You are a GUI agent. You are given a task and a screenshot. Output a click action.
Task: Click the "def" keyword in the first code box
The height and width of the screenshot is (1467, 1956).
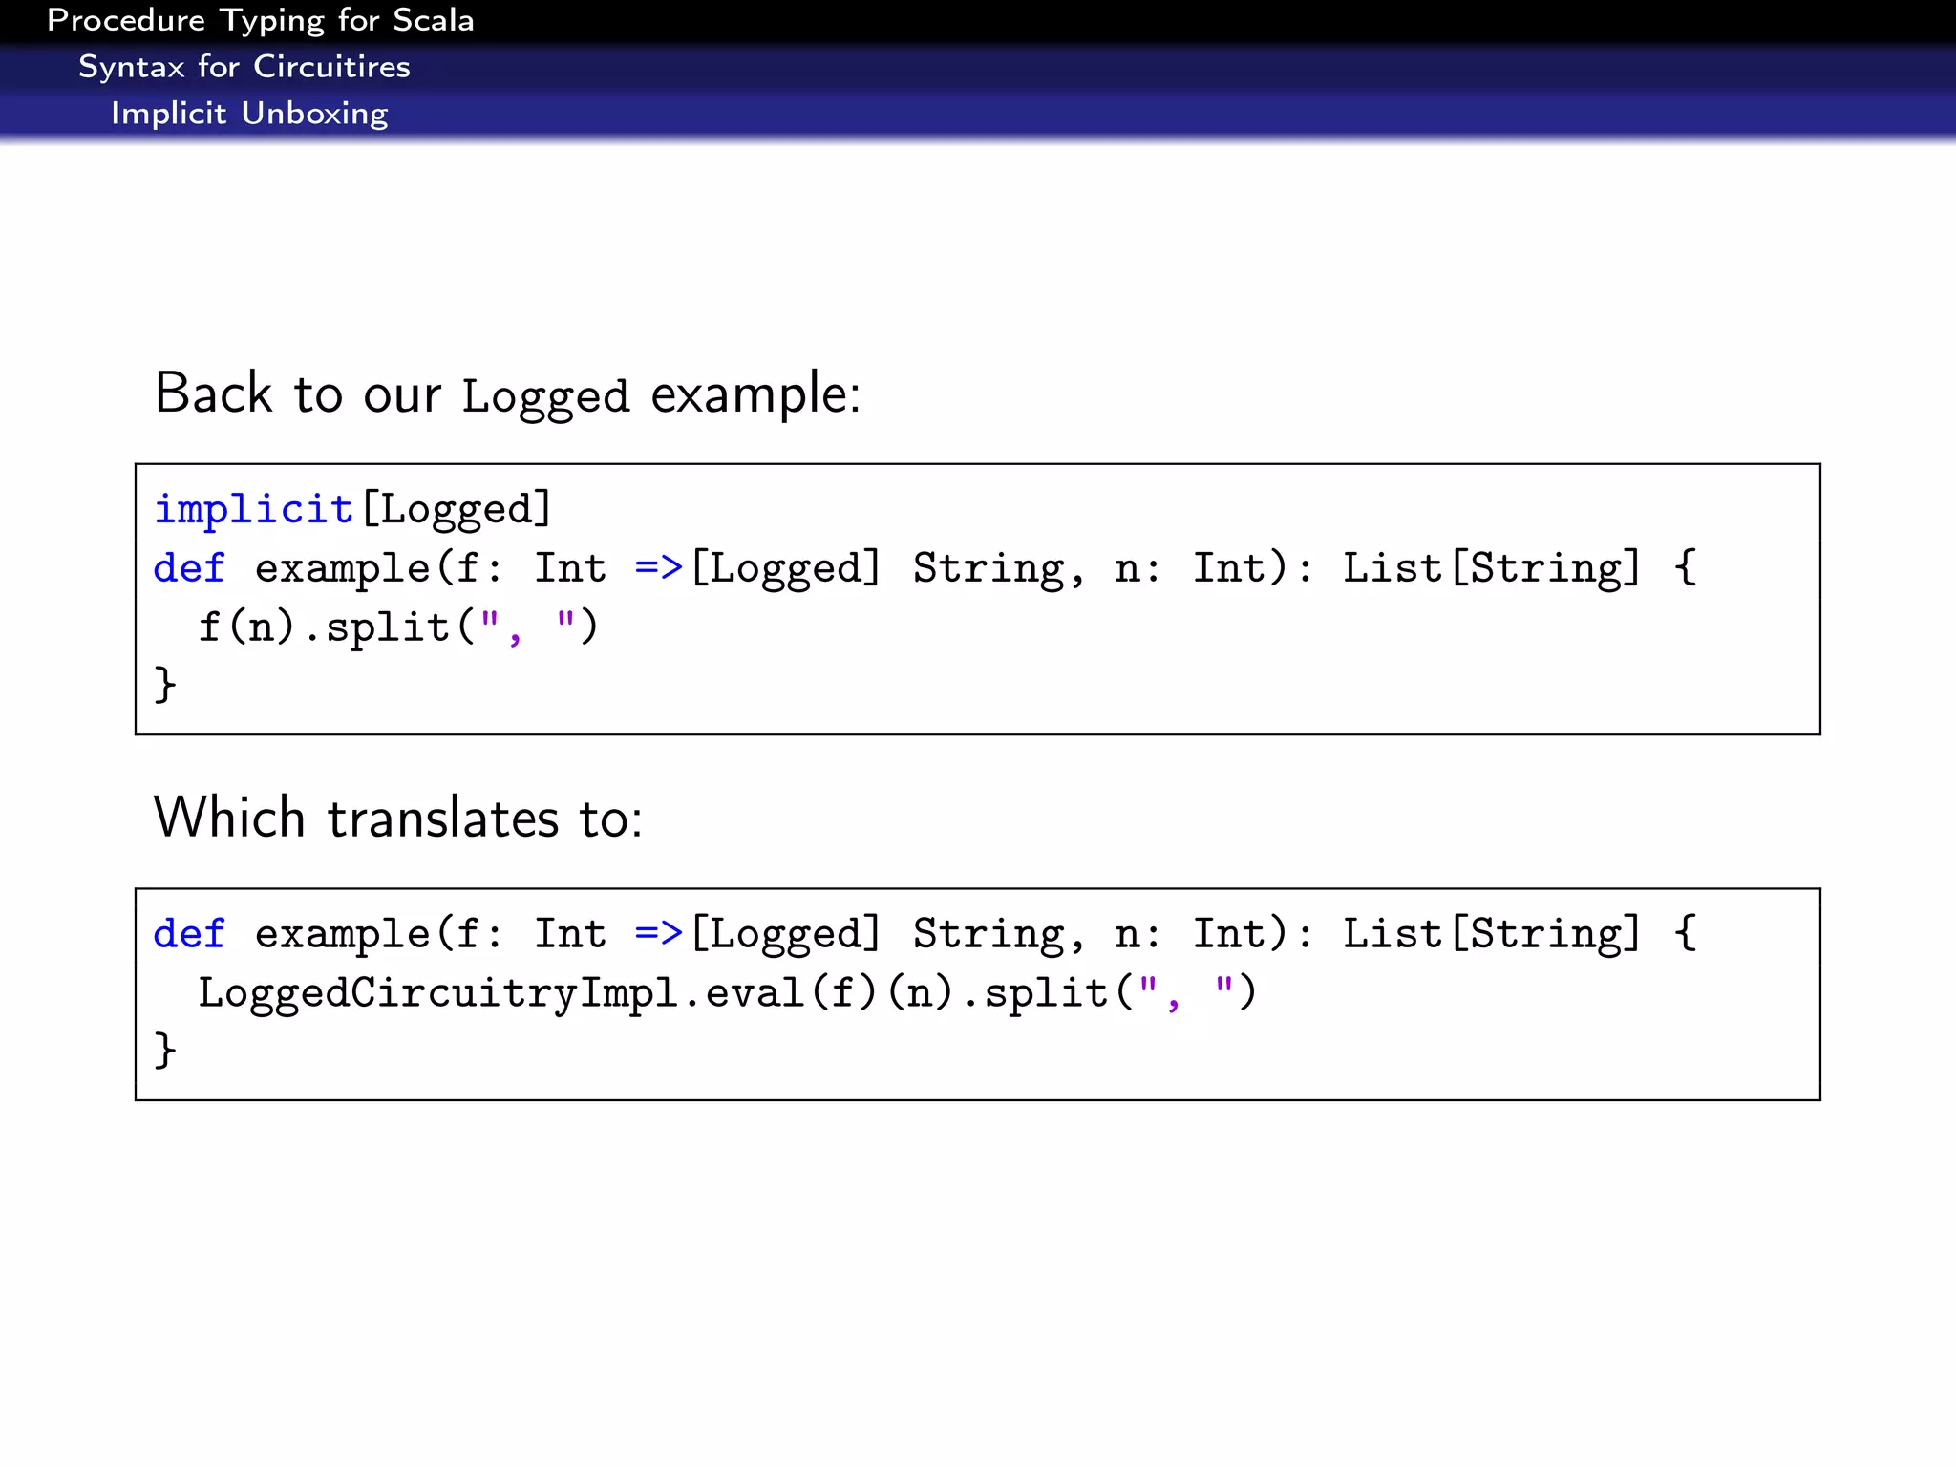point(189,568)
